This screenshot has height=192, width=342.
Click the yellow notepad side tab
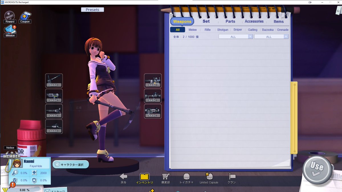point(294,118)
